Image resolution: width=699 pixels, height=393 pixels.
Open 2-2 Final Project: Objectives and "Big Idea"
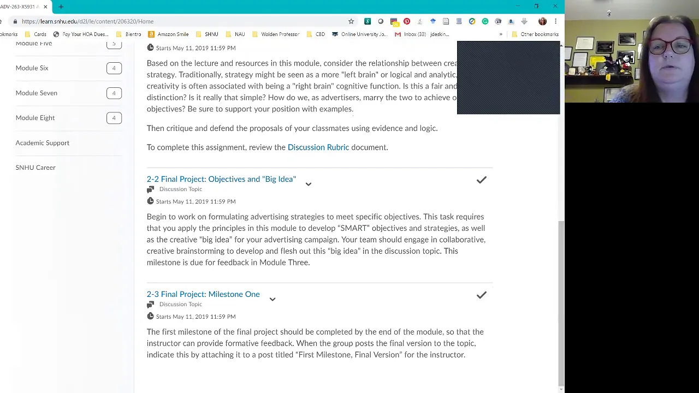(x=221, y=179)
